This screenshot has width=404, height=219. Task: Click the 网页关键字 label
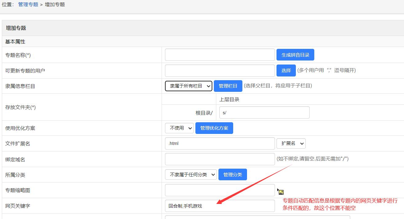coord(18,206)
